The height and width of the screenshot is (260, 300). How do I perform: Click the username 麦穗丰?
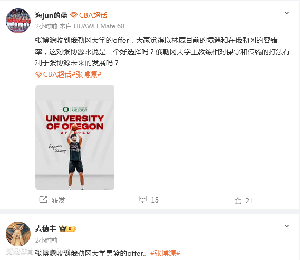(45, 228)
